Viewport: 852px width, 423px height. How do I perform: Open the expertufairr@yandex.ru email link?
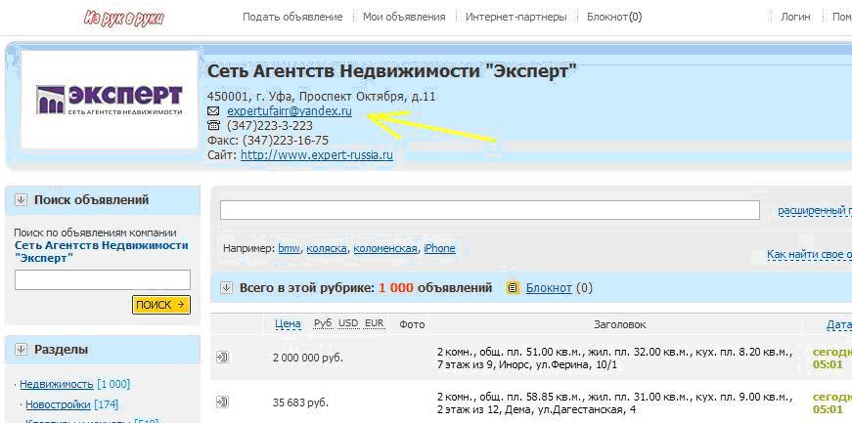tap(289, 111)
